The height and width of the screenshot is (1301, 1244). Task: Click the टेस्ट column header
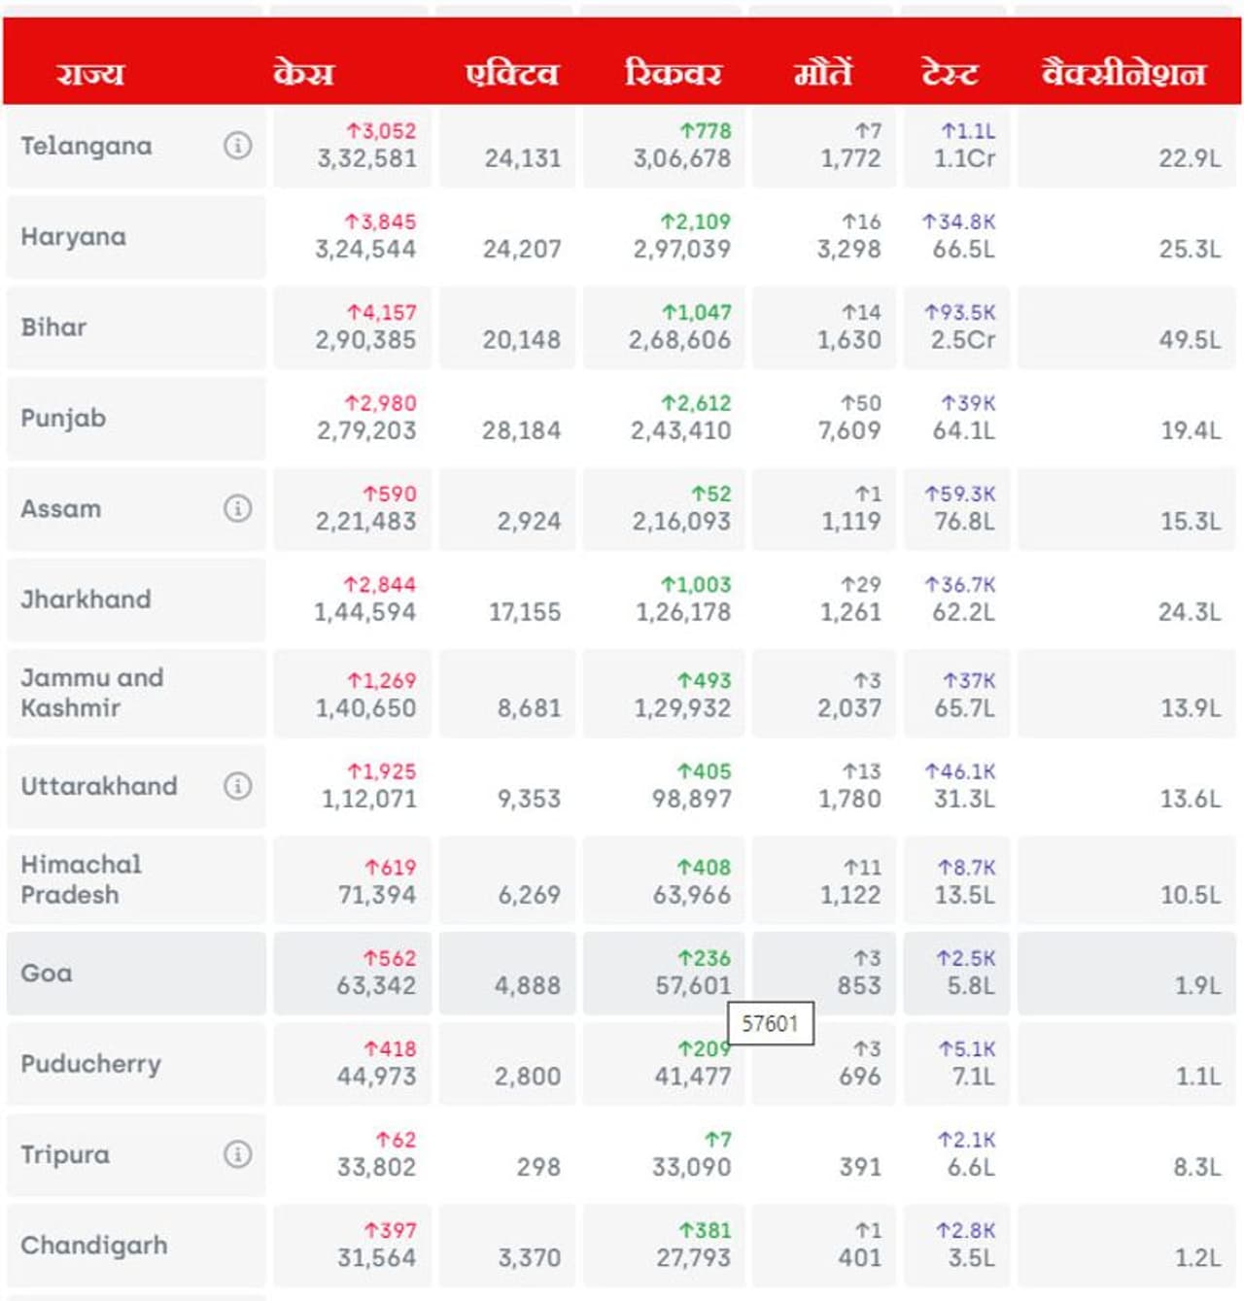coord(949,73)
